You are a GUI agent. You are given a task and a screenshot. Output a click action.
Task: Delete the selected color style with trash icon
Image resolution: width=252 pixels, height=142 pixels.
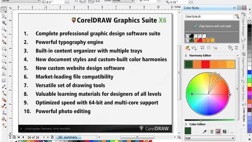tap(236, 48)
